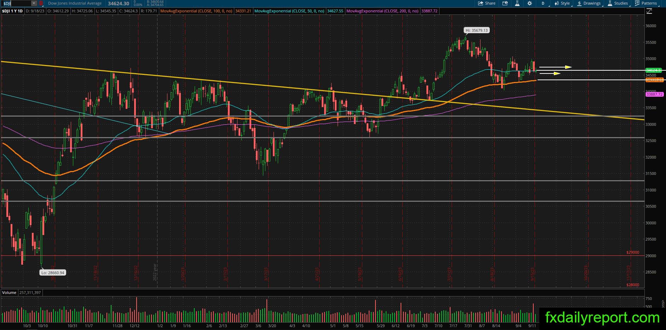This screenshot has width=666, height=330.
Task: Click the pink 33887.72 price axis tag
Action: (654, 94)
